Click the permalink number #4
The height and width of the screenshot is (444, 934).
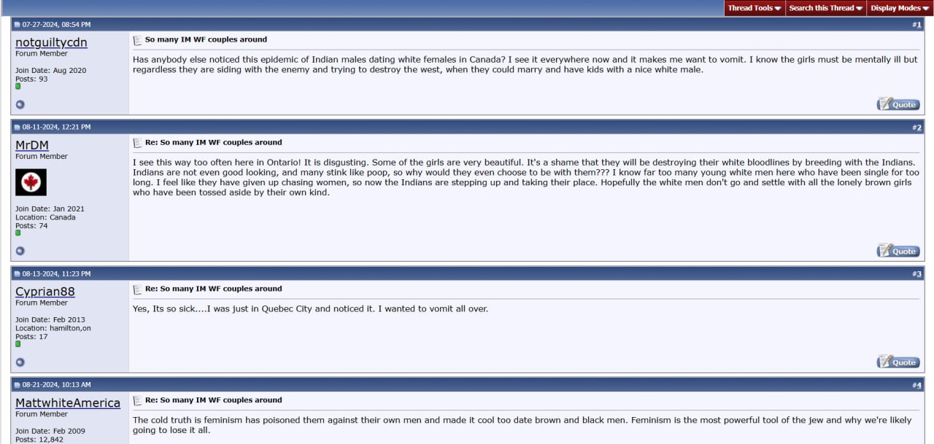tap(916, 385)
